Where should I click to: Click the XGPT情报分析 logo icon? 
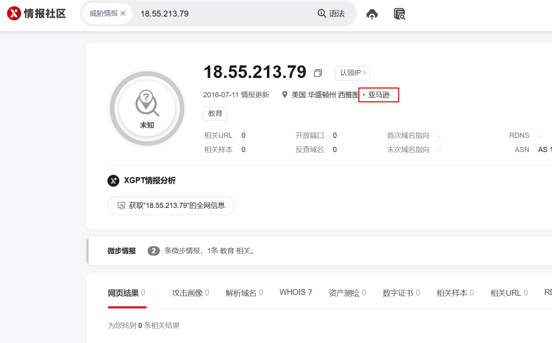tap(113, 180)
